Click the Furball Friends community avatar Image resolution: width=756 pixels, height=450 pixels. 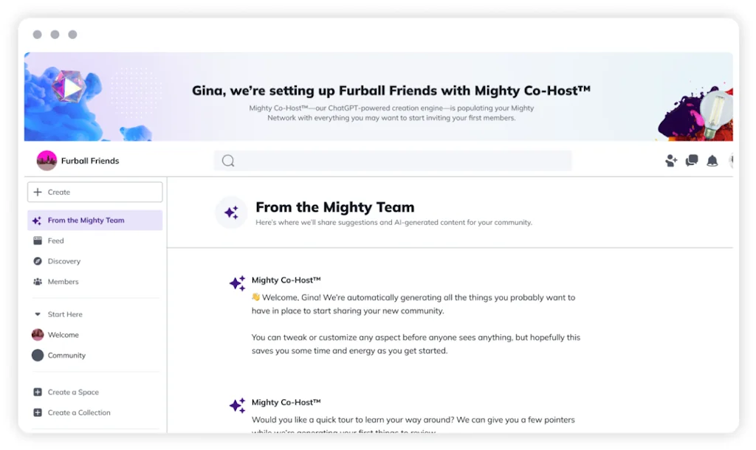[x=46, y=160]
